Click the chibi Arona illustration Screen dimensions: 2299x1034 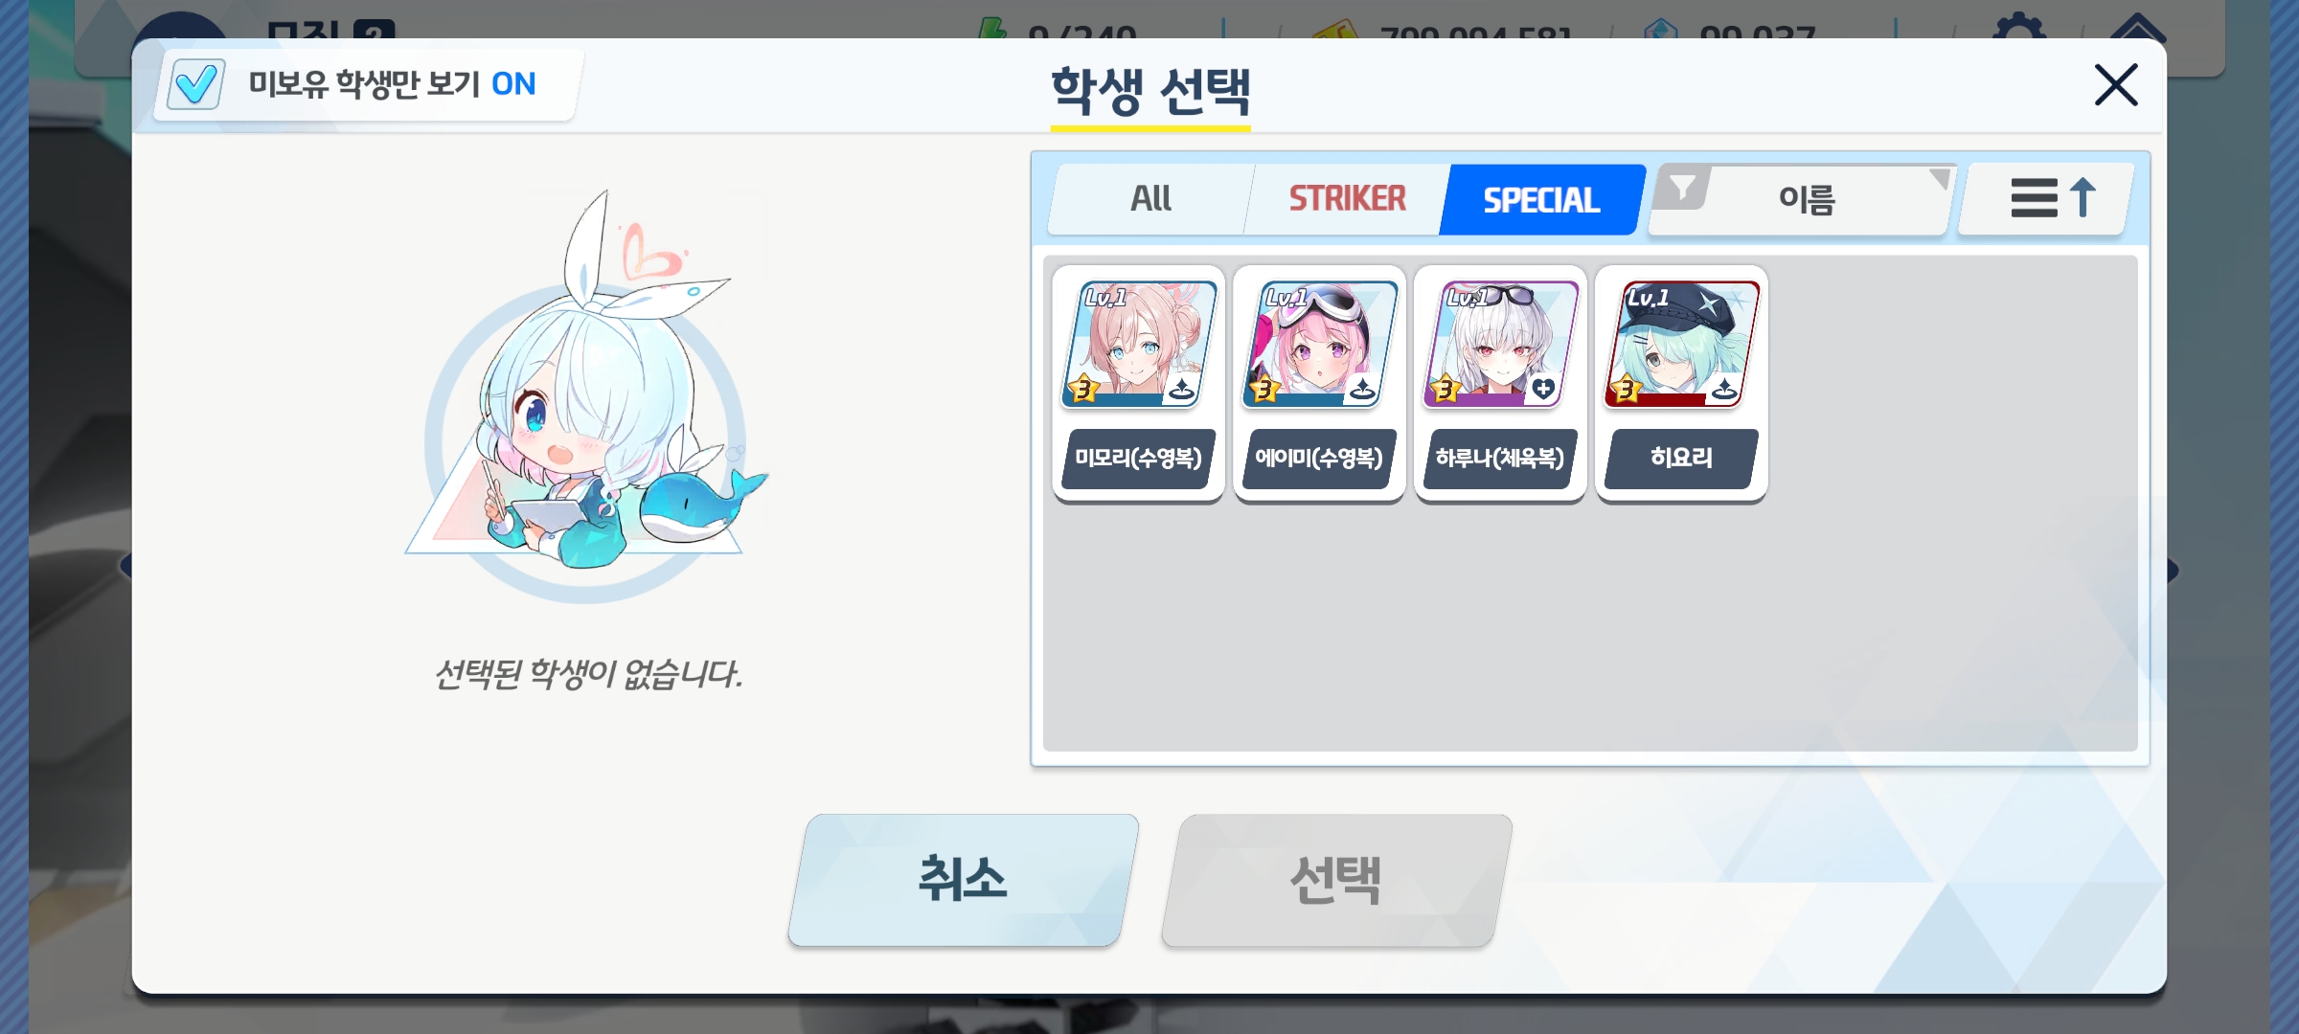(x=586, y=394)
